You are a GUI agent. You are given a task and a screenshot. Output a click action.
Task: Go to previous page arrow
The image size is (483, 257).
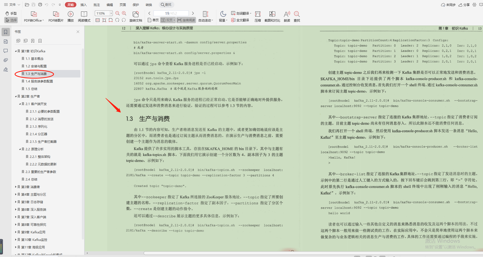point(149,13)
